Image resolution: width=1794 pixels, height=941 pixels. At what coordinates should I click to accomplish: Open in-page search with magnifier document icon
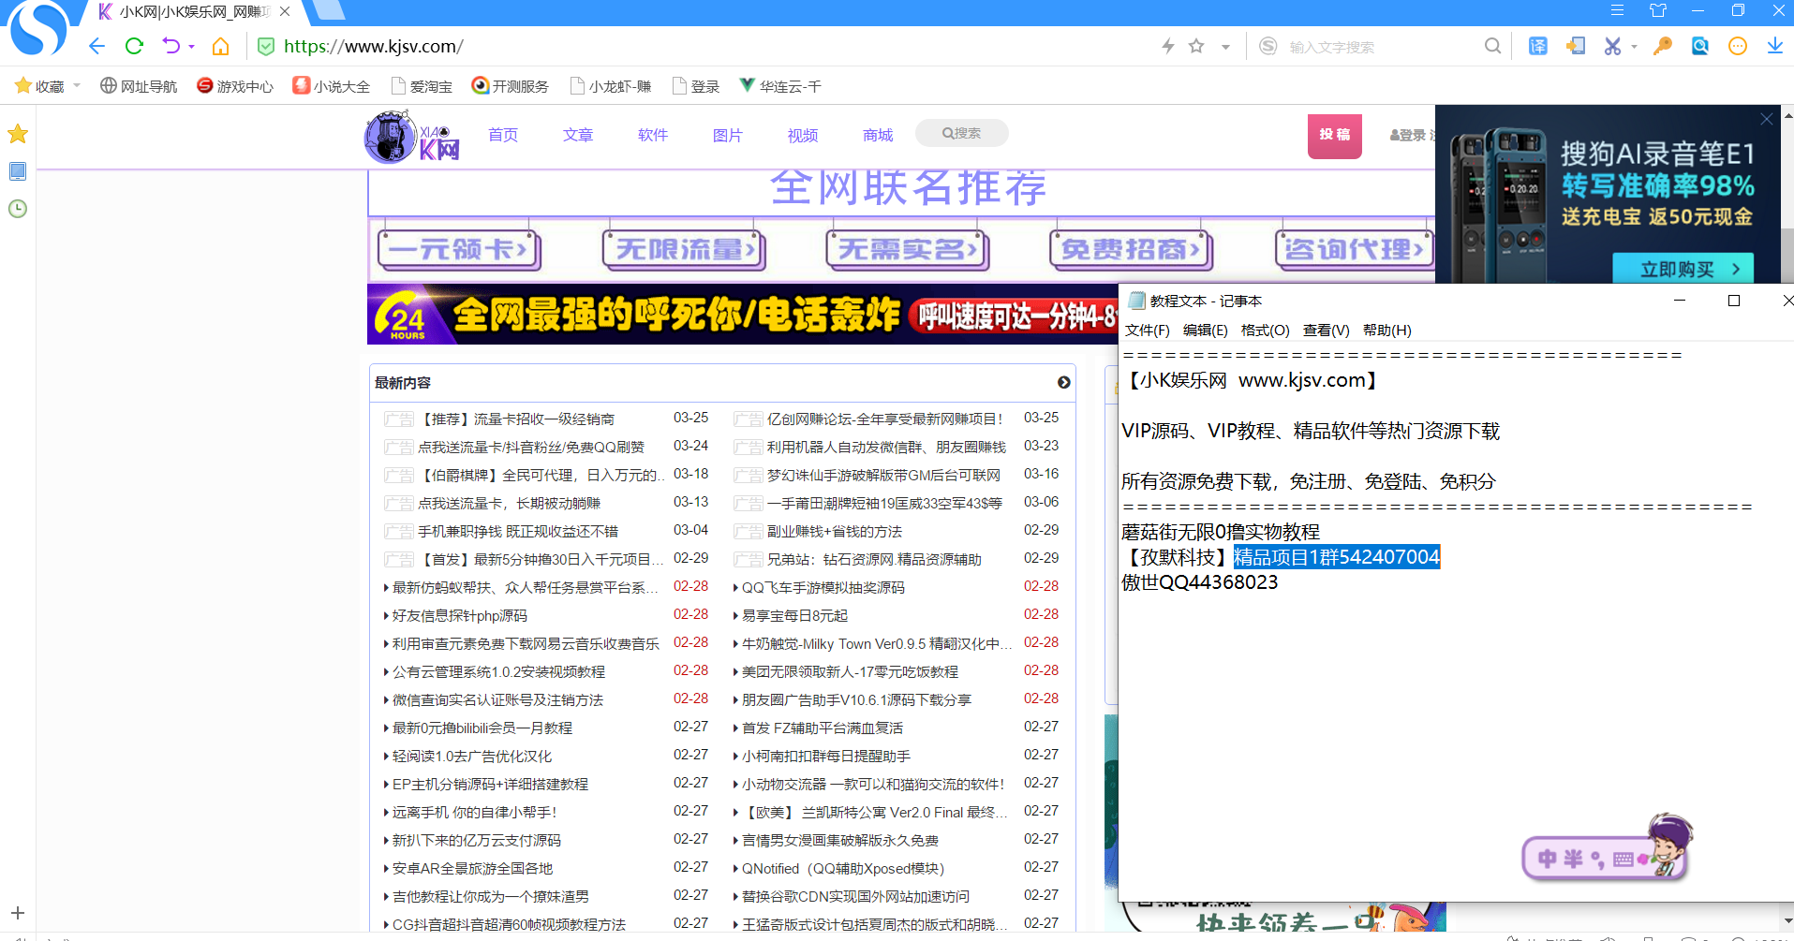[1699, 45]
